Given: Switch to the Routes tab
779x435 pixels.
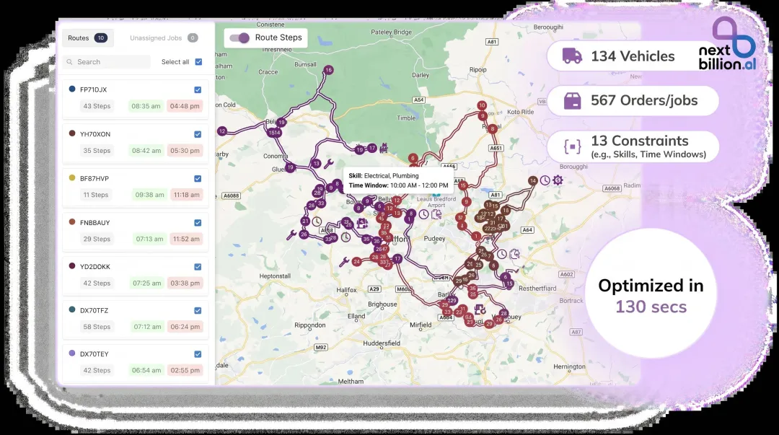Looking at the screenshot, I should [x=87, y=38].
